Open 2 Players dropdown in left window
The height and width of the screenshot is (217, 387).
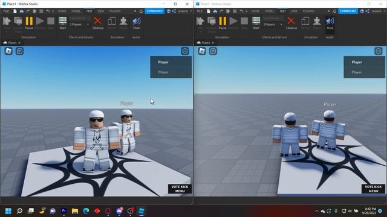pos(79,25)
